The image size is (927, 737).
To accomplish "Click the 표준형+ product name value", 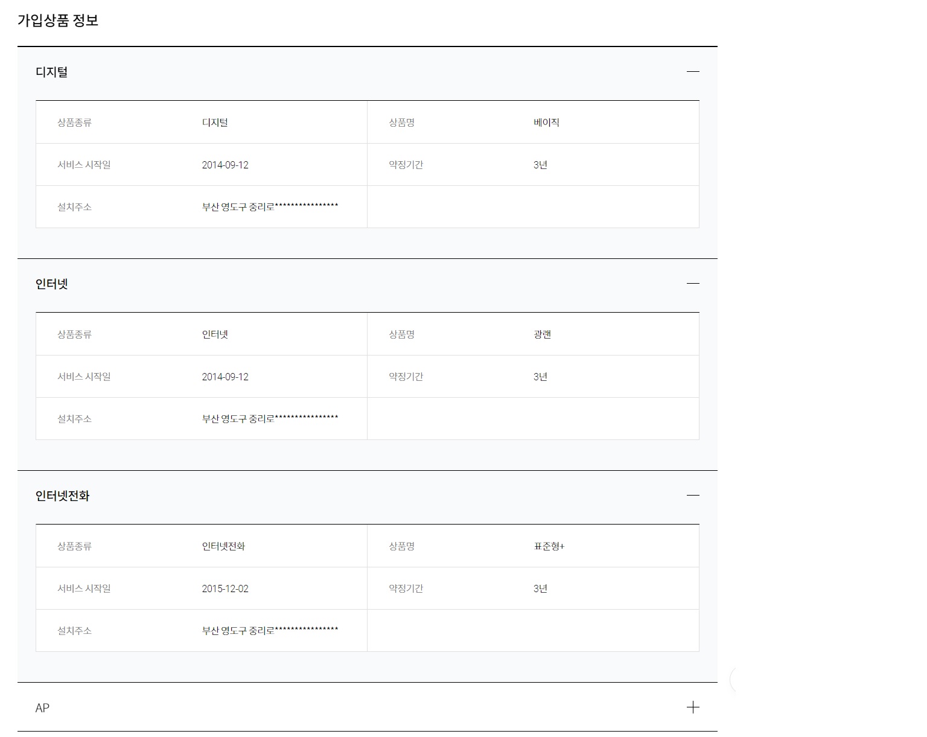I will click(549, 546).
